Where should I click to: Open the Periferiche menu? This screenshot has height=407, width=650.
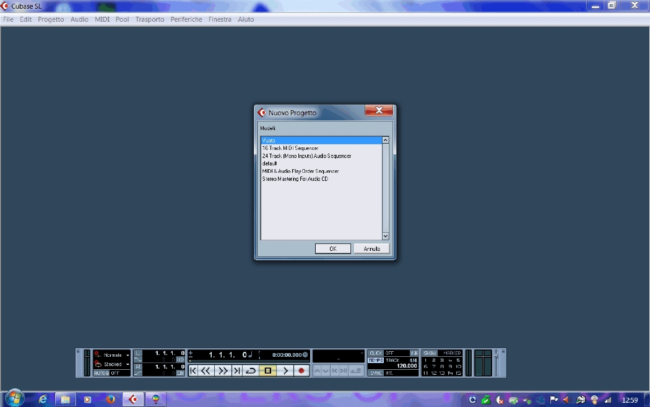pos(186,19)
